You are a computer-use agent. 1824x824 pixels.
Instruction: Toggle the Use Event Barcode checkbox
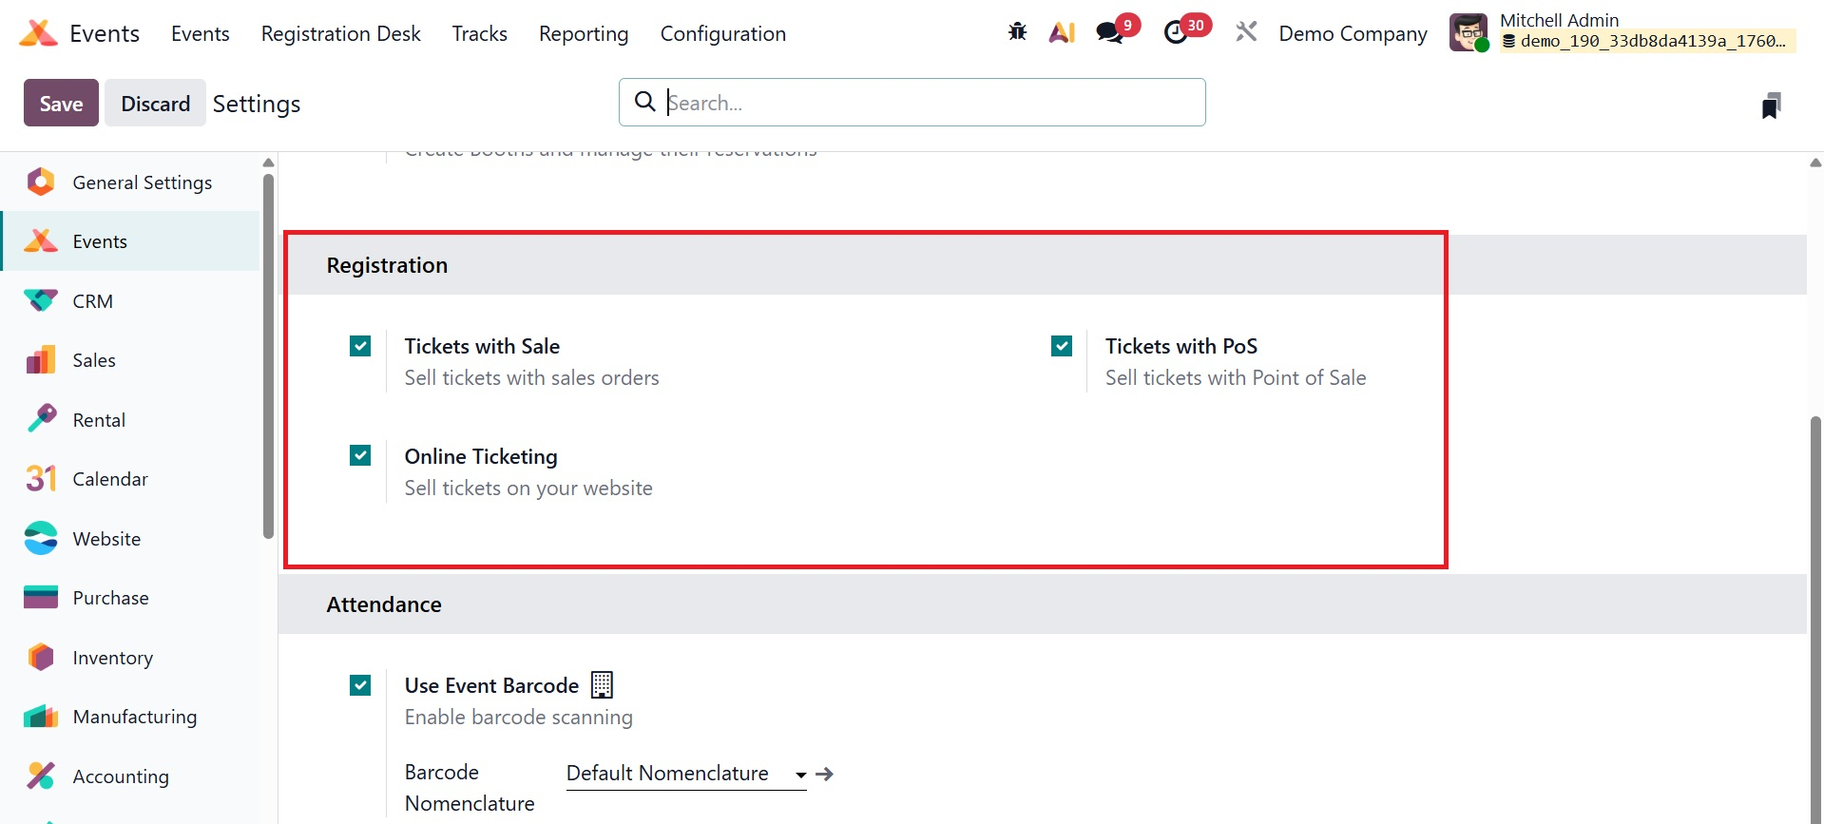coord(360,685)
